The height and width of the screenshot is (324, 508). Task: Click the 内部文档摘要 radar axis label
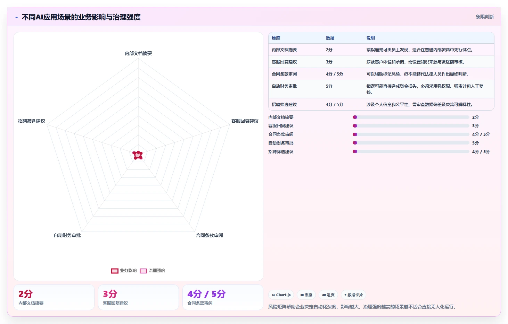click(x=138, y=53)
